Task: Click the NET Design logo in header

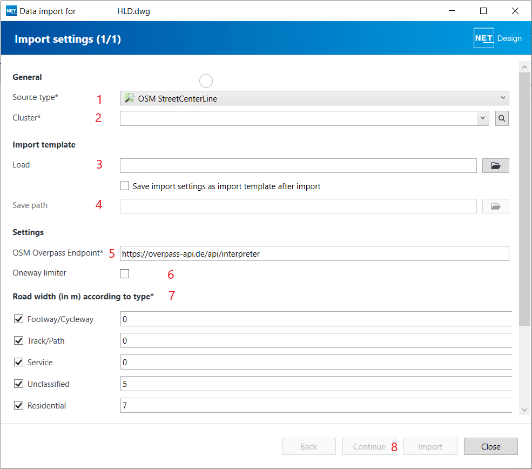Action: [497, 38]
